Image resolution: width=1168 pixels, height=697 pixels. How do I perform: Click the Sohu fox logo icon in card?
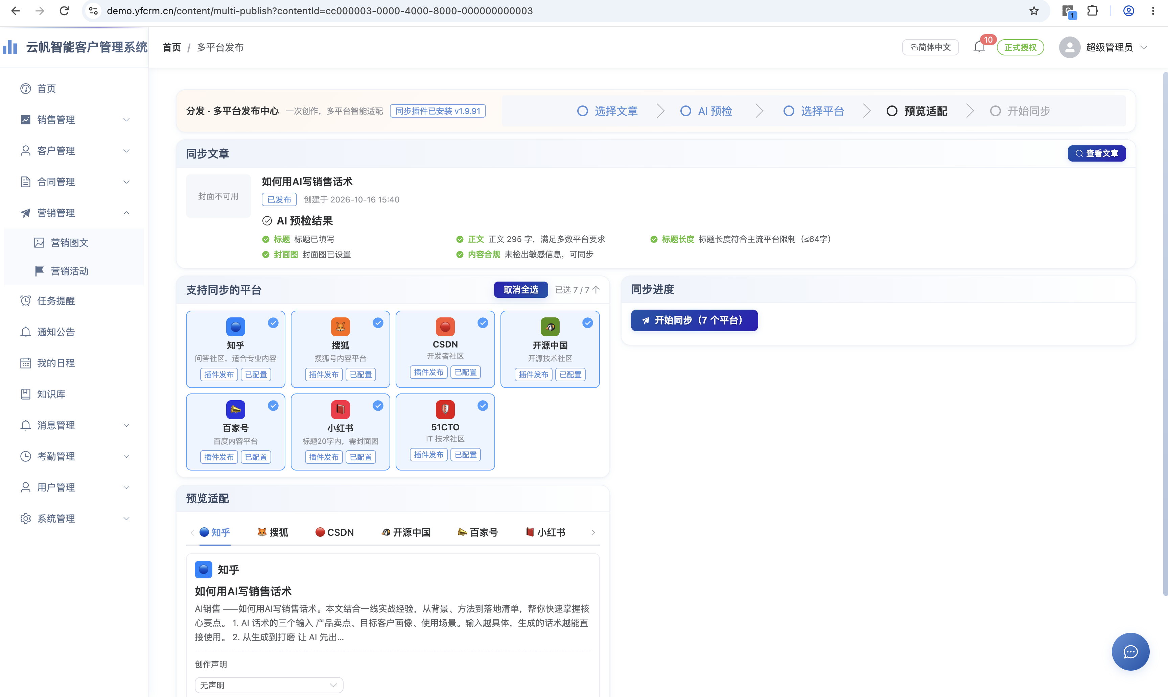click(x=340, y=327)
